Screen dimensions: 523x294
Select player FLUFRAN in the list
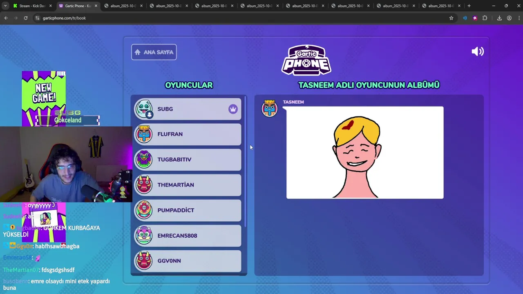188,134
